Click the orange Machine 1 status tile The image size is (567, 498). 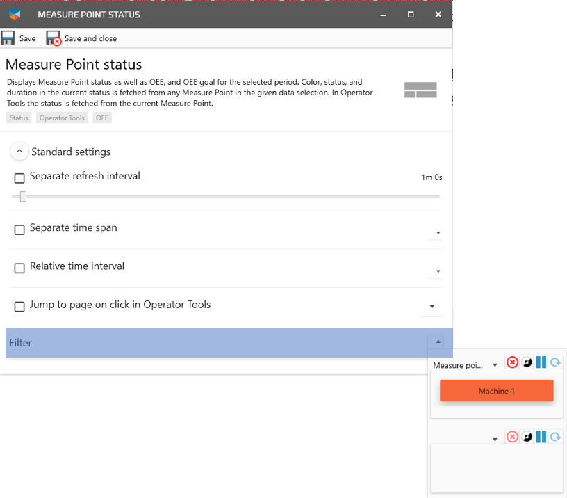[x=496, y=391]
